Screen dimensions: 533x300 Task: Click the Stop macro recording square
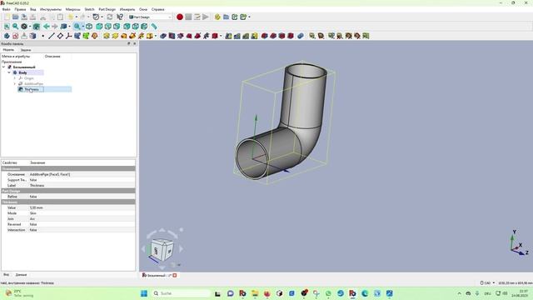coord(188,17)
